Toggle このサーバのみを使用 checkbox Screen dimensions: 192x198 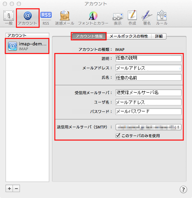[x=118, y=136]
